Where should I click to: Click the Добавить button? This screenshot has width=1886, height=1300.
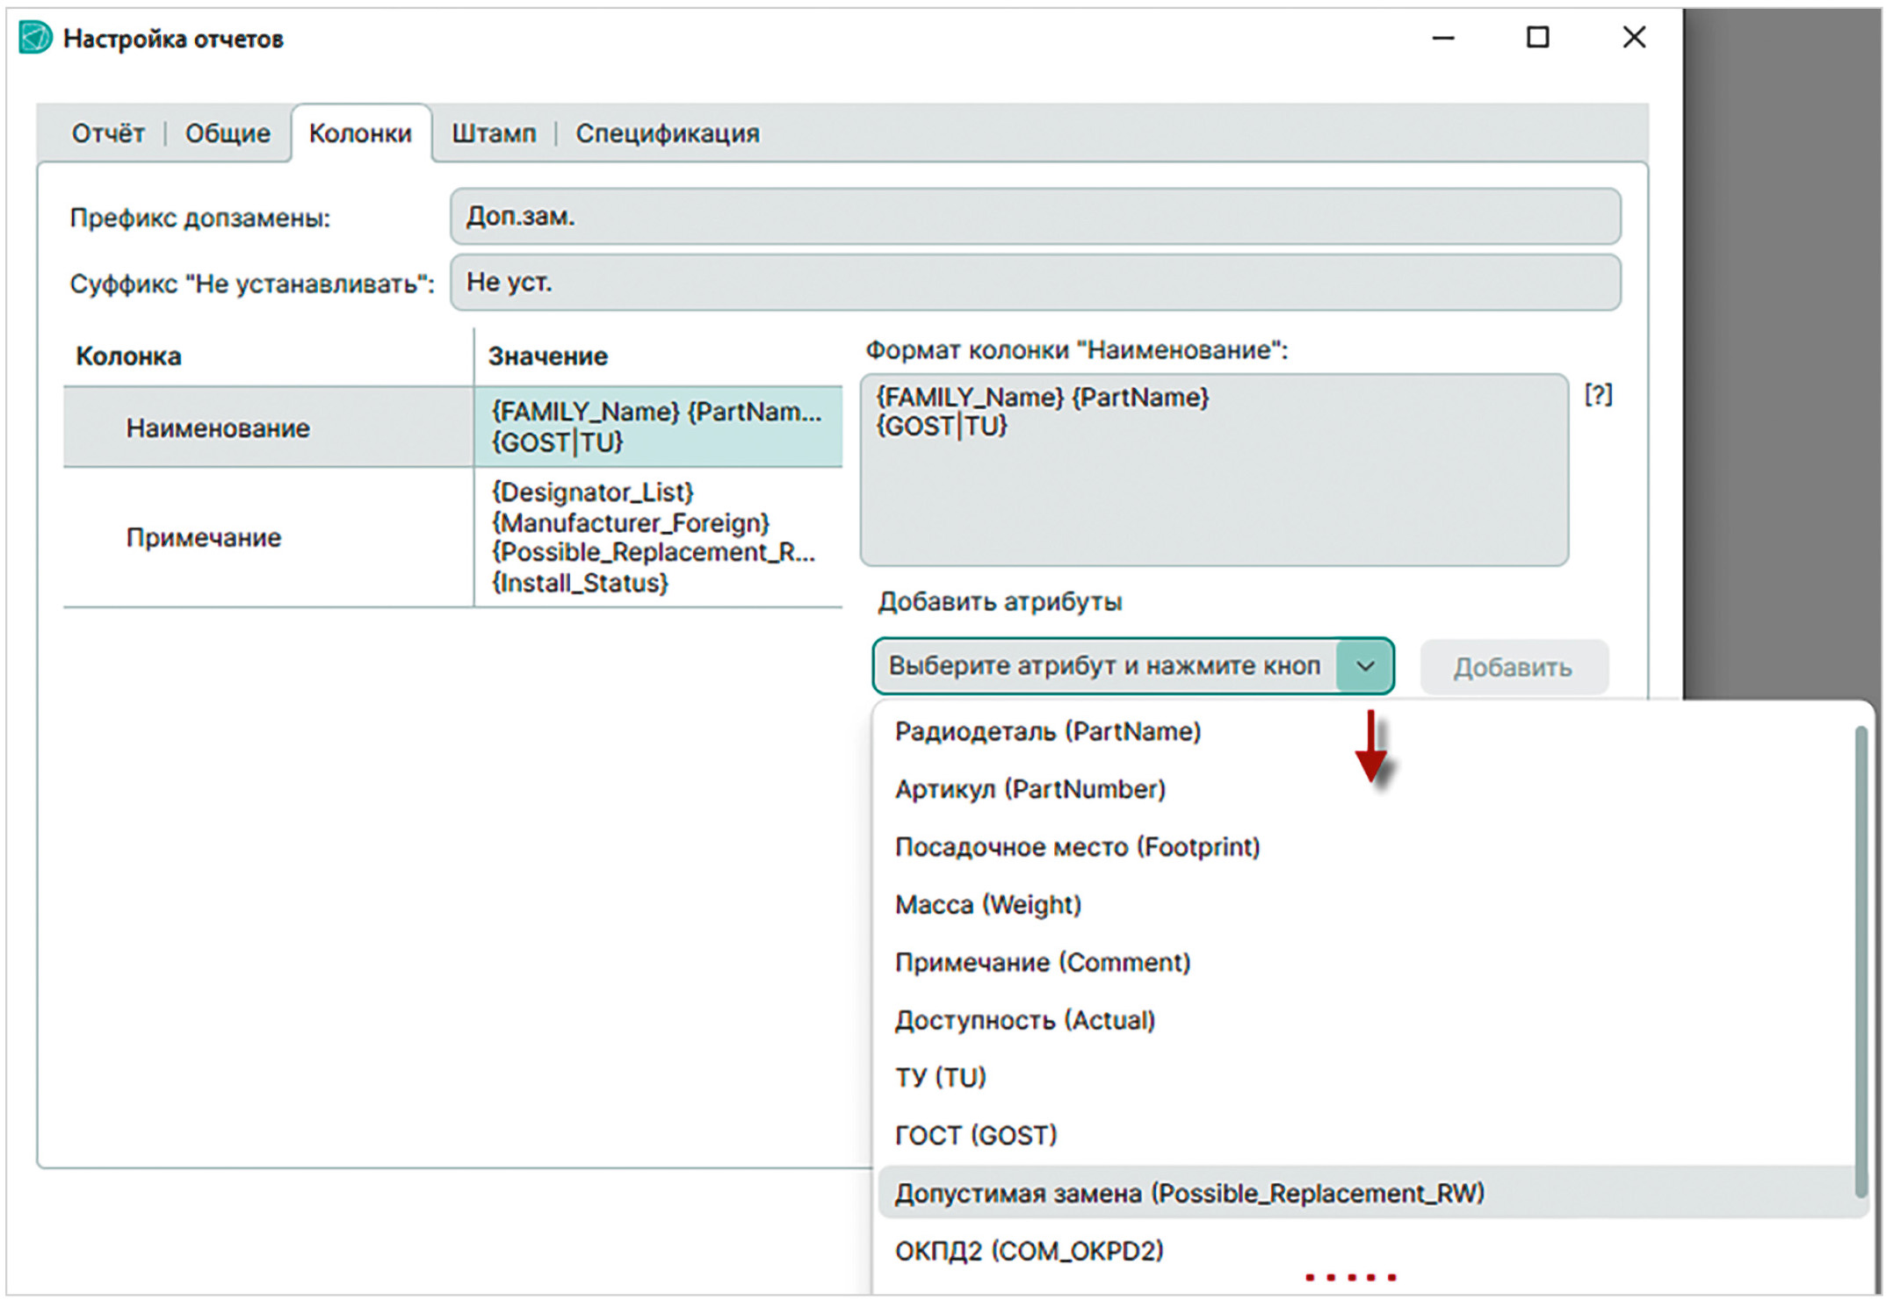click(x=1513, y=667)
